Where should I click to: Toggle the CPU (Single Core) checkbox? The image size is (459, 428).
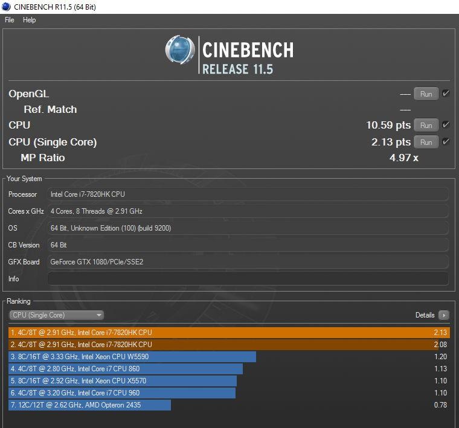coord(446,142)
